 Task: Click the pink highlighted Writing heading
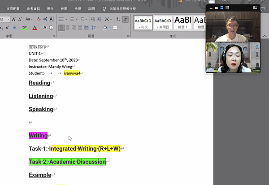tap(38, 135)
